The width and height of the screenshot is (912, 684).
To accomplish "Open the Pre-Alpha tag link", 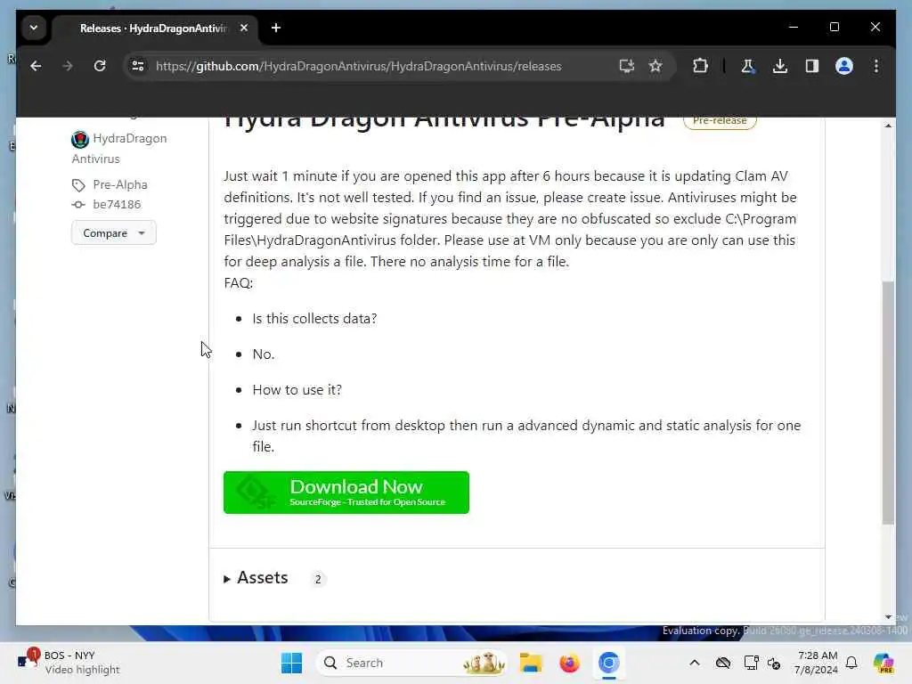I will pos(120,185).
